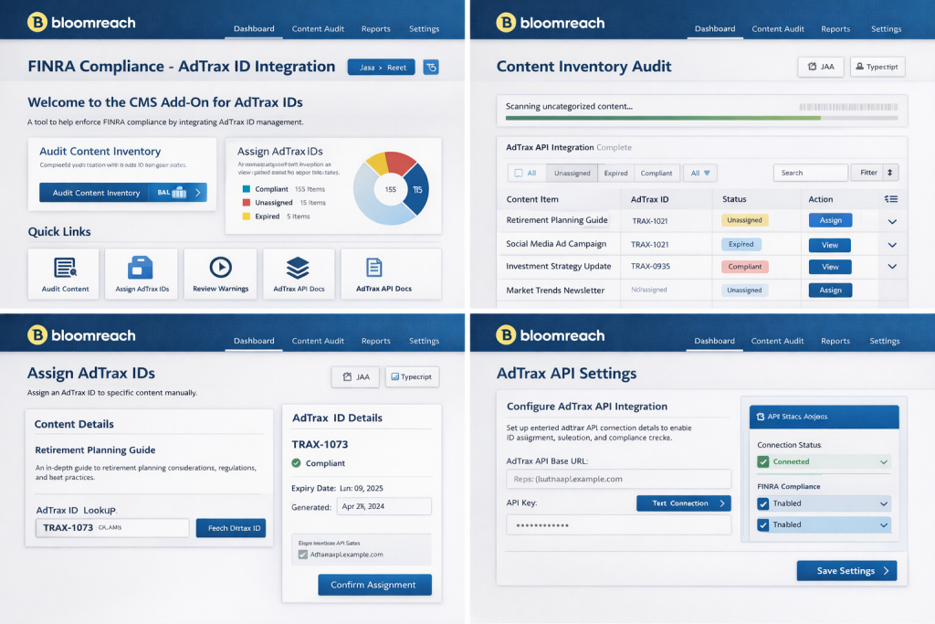The width and height of the screenshot is (935, 624).
Task: Click the bar chart icon on Audit Content Inventory button
Action: 178,193
